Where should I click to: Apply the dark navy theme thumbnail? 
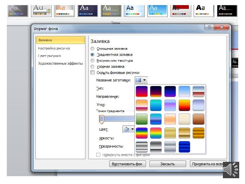click(x=88, y=11)
